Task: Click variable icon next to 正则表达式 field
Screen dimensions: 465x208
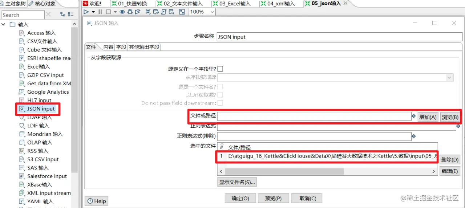Action: point(458,126)
